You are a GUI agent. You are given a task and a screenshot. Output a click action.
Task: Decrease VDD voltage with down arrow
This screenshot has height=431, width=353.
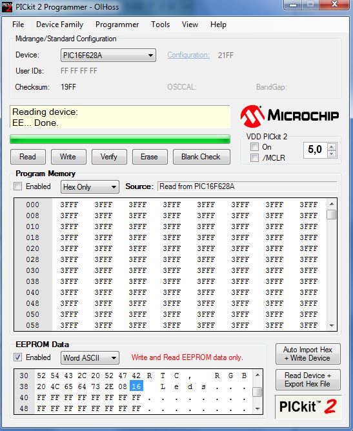click(x=332, y=154)
